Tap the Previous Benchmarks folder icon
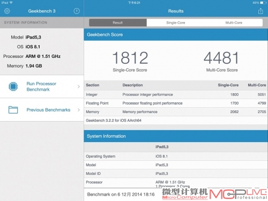 tap(13, 110)
